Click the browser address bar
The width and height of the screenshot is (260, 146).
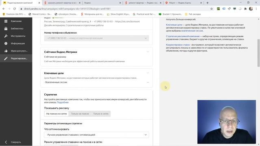coord(115,9)
